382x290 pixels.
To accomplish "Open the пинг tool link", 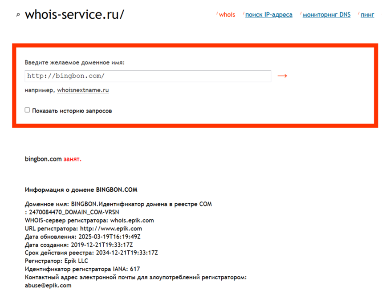I will 367,15.
